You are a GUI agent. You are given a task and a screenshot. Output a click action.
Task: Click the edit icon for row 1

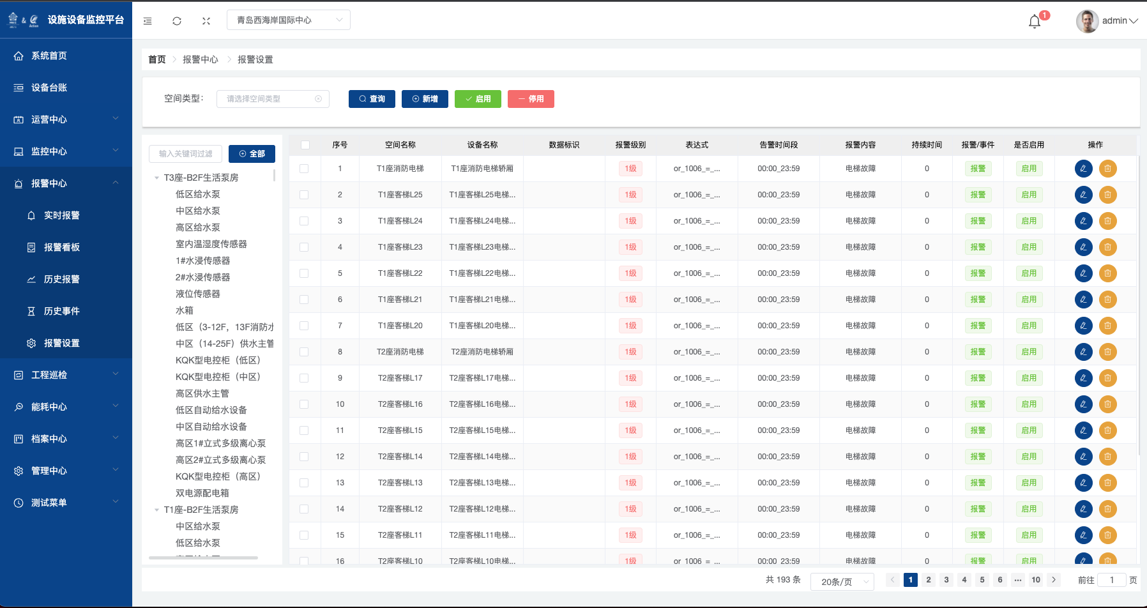click(1083, 169)
